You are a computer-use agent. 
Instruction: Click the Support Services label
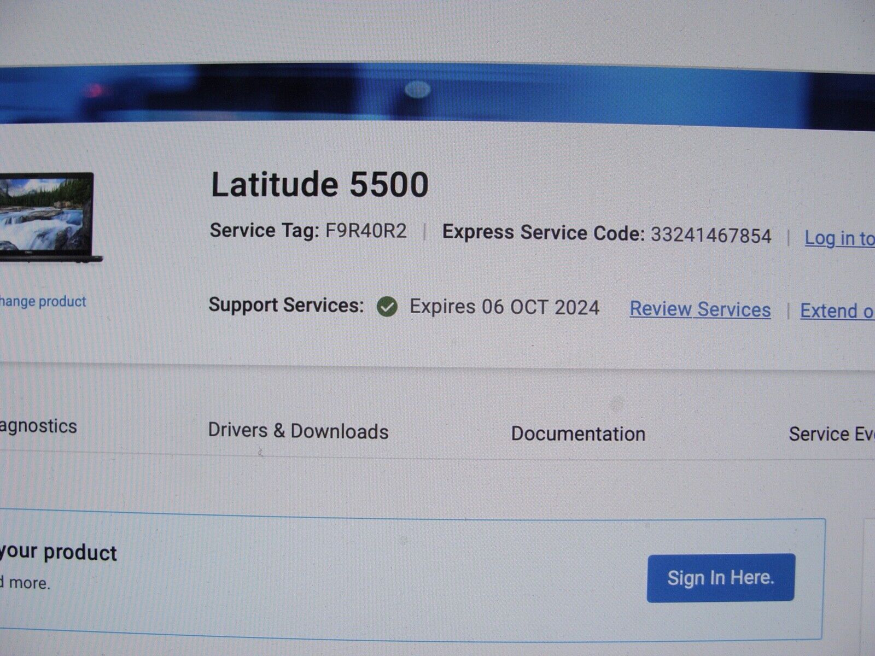coord(286,304)
